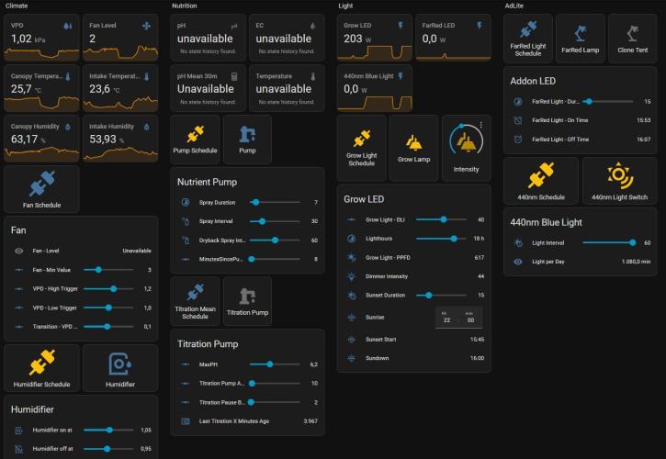
Task: Open the Intake Temperature sensor card
Action: pos(120,88)
